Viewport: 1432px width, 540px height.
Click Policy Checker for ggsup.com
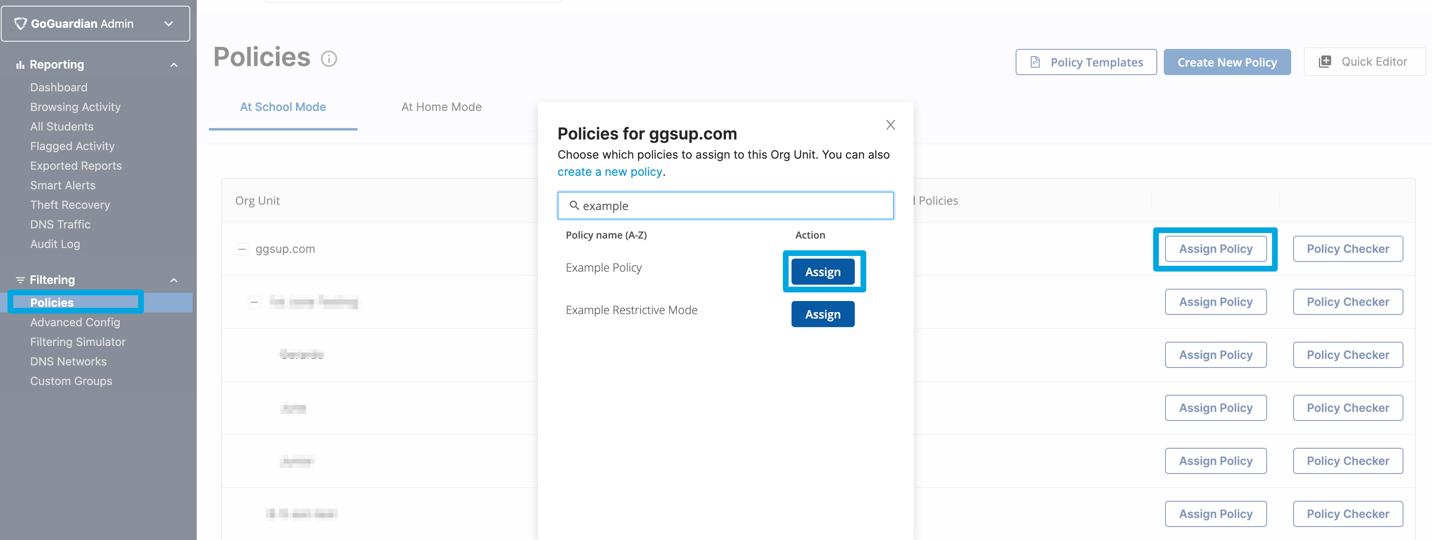click(1348, 248)
